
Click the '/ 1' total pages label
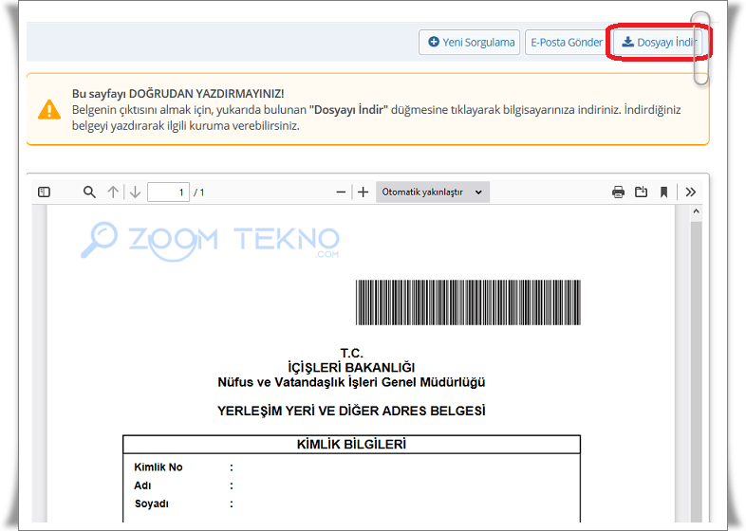[x=199, y=192]
